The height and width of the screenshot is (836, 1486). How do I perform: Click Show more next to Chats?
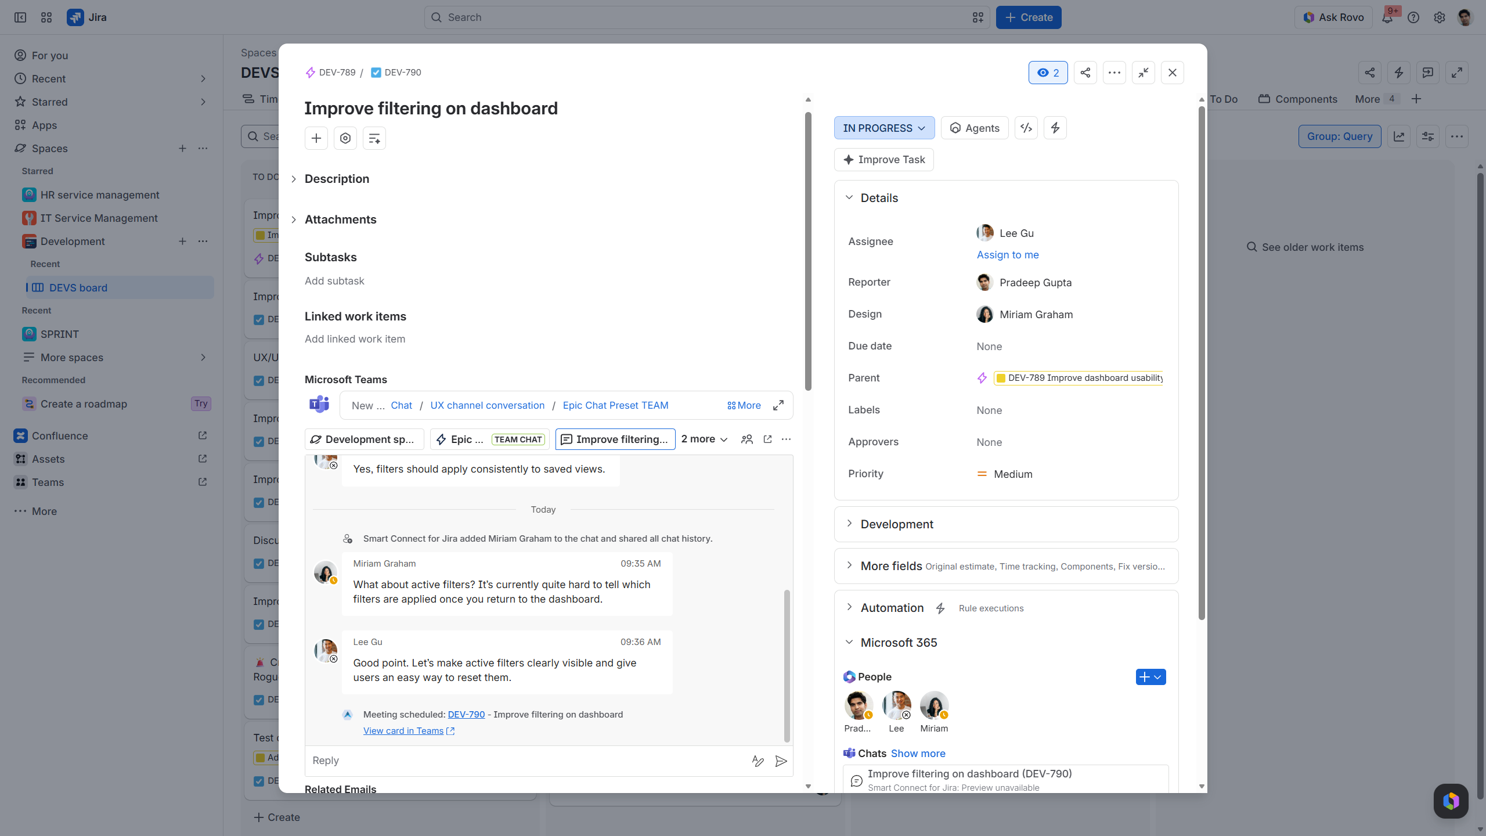(x=918, y=754)
